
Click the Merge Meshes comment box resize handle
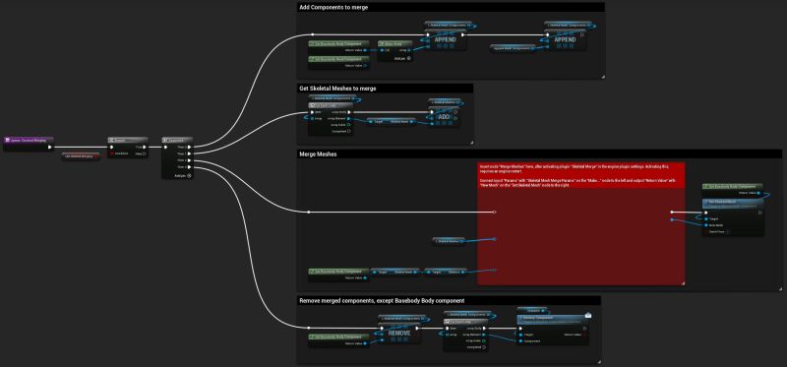point(780,288)
